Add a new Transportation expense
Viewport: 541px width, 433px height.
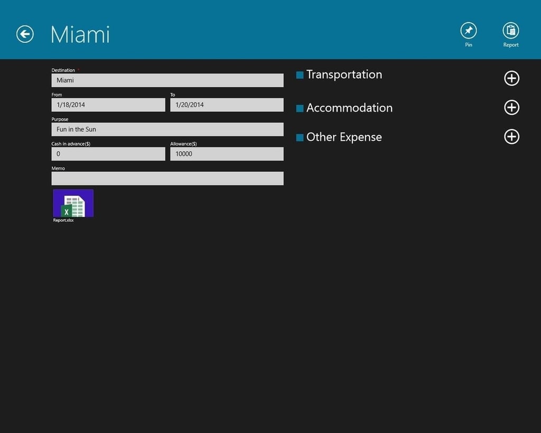click(x=511, y=78)
